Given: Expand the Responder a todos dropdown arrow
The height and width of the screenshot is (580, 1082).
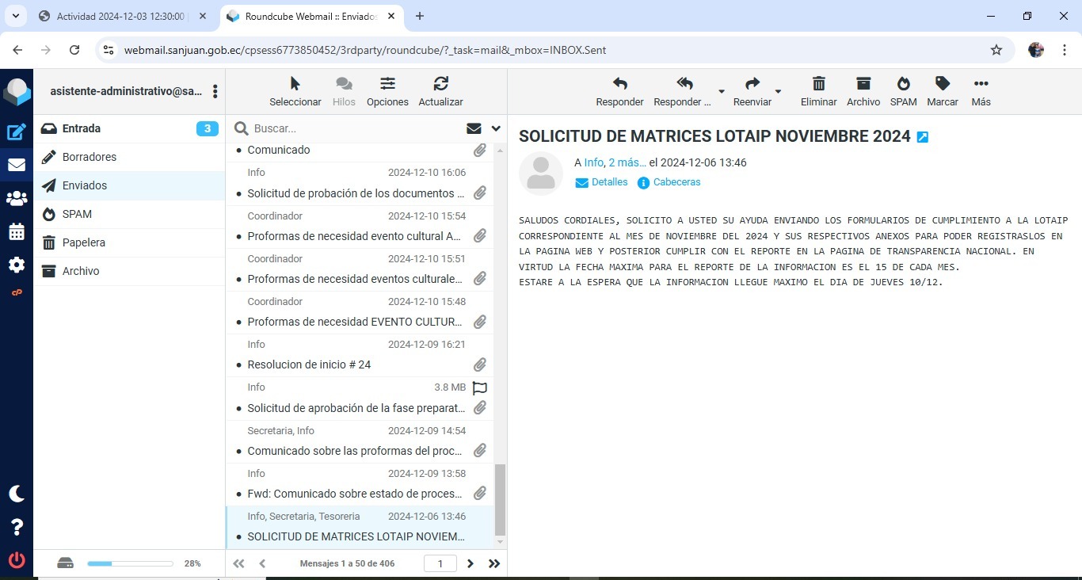Looking at the screenshot, I should [x=721, y=92].
